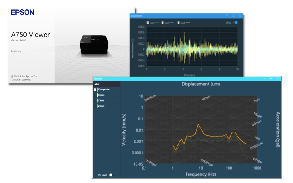Image resolution: width=293 pixels, height=183 pixels.
Task: Click the green Y Axis color swatch
Action: [x=97, y=100]
